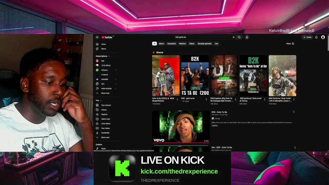Open the Filters dropdown

(x=290, y=44)
